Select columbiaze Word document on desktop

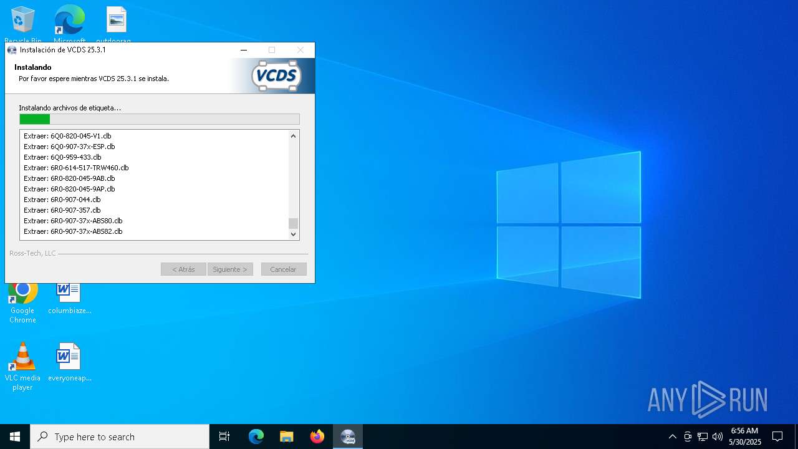tap(69, 299)
